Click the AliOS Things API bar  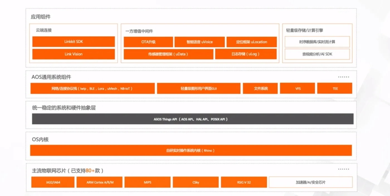coord(192,119)
